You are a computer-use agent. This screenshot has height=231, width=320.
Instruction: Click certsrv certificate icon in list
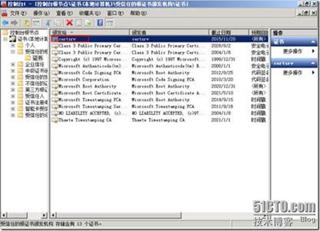point(55,39)
